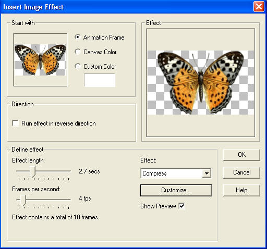Click the Cancel button
This screenshot has width=267, height=249.
241,172
